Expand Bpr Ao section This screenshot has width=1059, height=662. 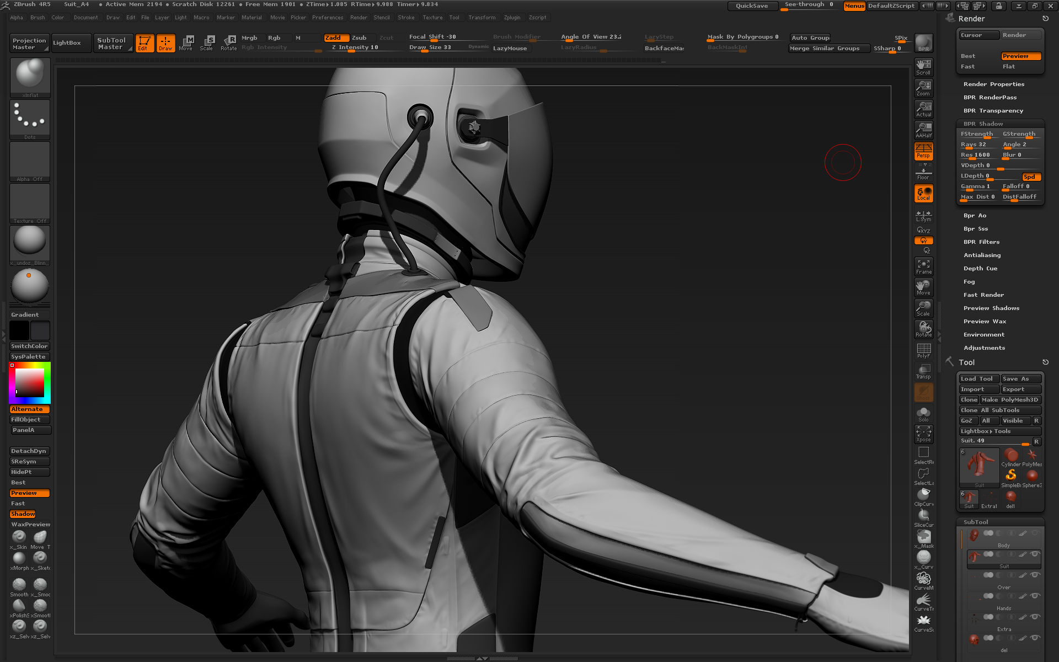[975, 216]
